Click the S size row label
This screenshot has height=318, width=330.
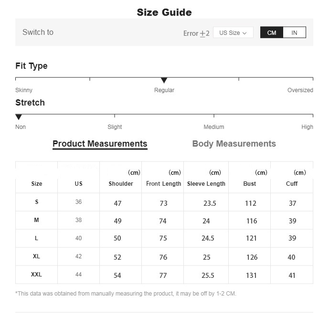click(36, 202)
